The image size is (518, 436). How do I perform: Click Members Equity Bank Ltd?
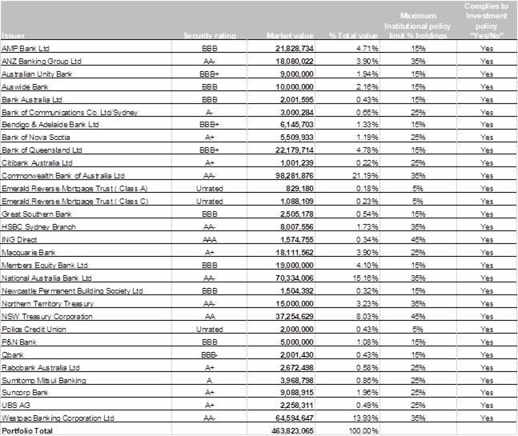[x=45, y=266]
